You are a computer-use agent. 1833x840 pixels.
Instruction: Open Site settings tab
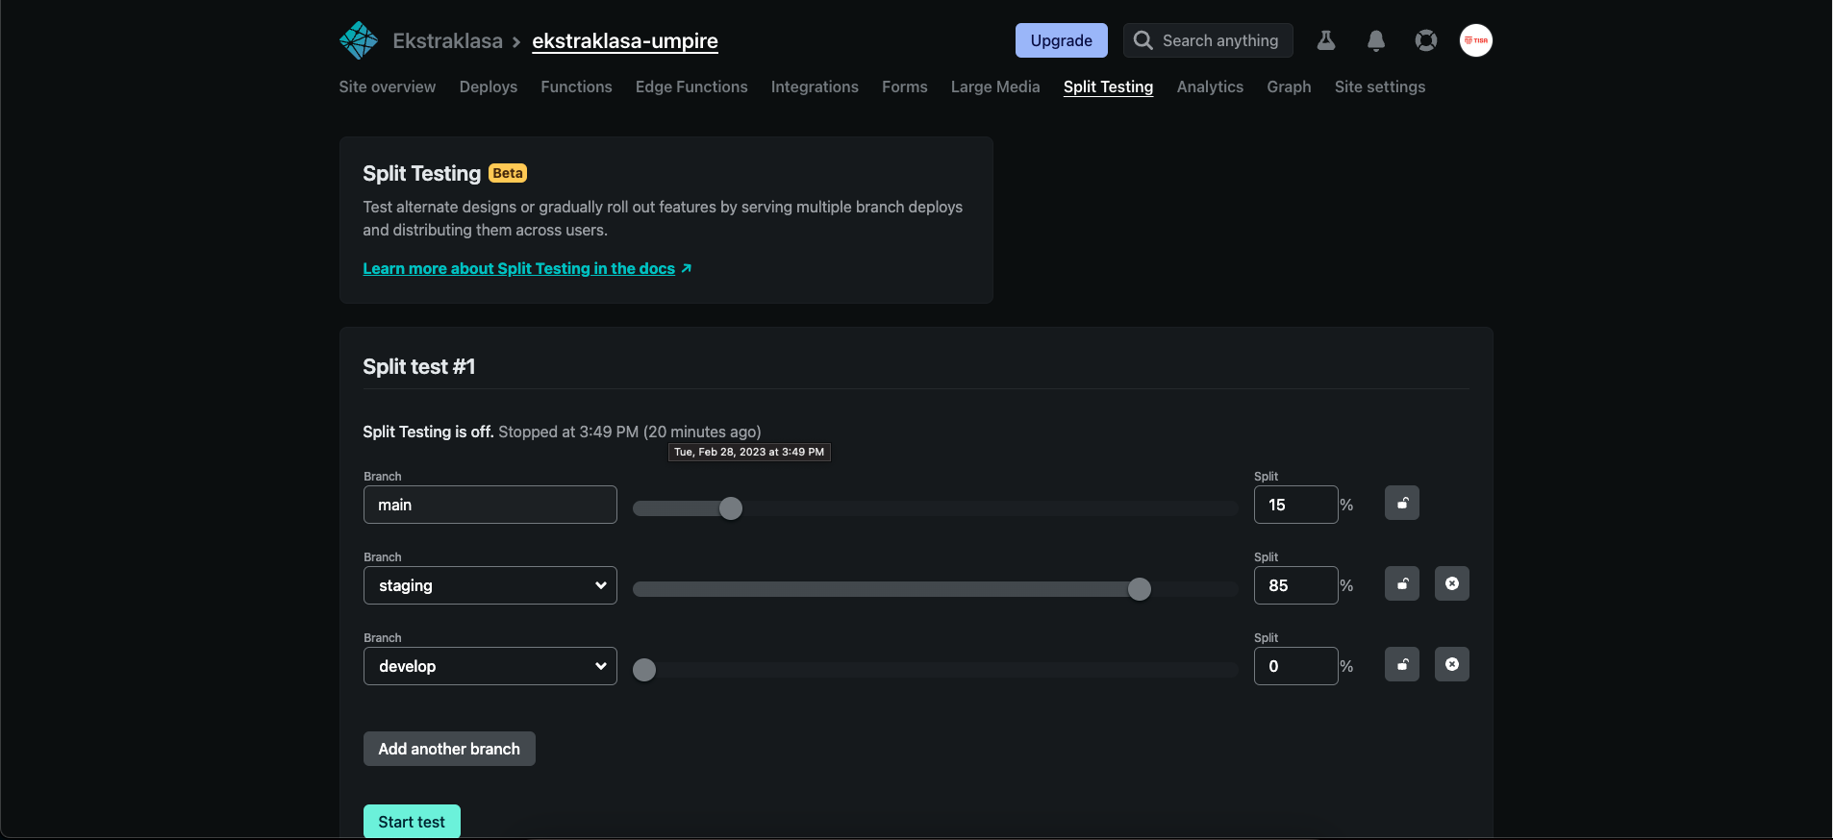coord(1380,86)
